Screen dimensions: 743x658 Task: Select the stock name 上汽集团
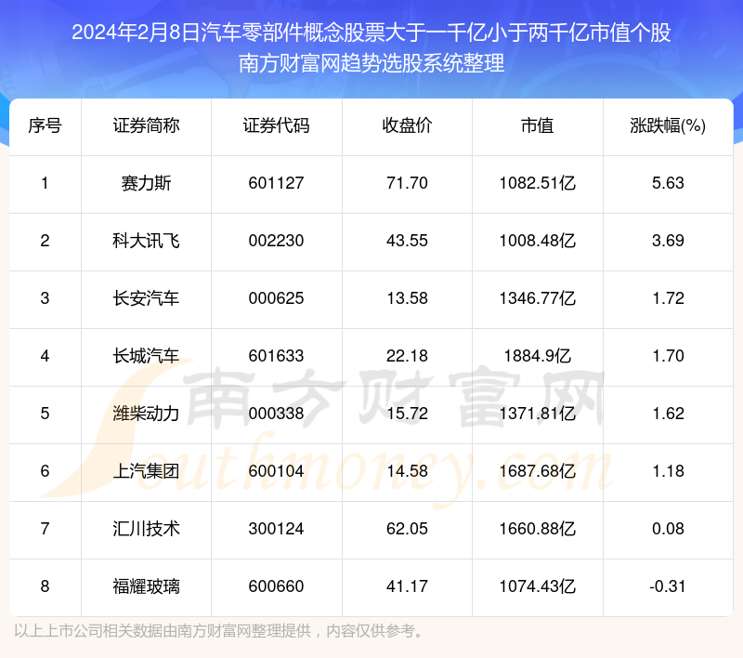click(x=146, y=471)
